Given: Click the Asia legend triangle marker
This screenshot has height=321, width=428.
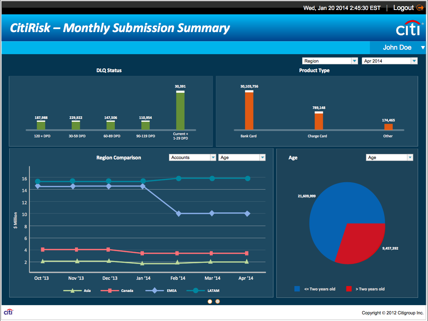Looking at the screenshot, I should coord(72,290).
